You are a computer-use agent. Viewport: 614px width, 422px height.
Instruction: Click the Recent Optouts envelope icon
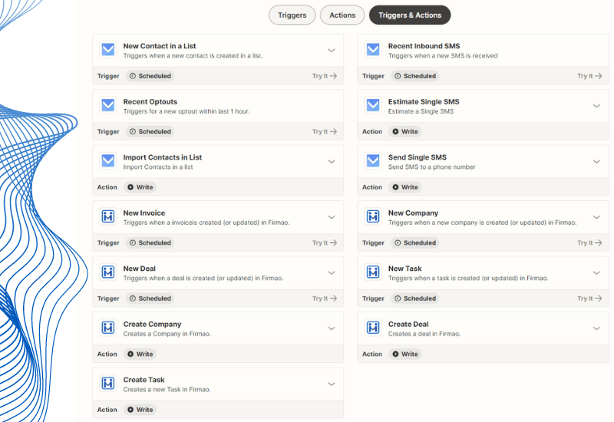(x=108, y=106)
